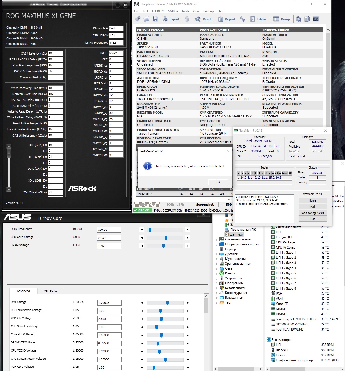
Task: Click the Export toolbar button
Action: pos(171,19)
